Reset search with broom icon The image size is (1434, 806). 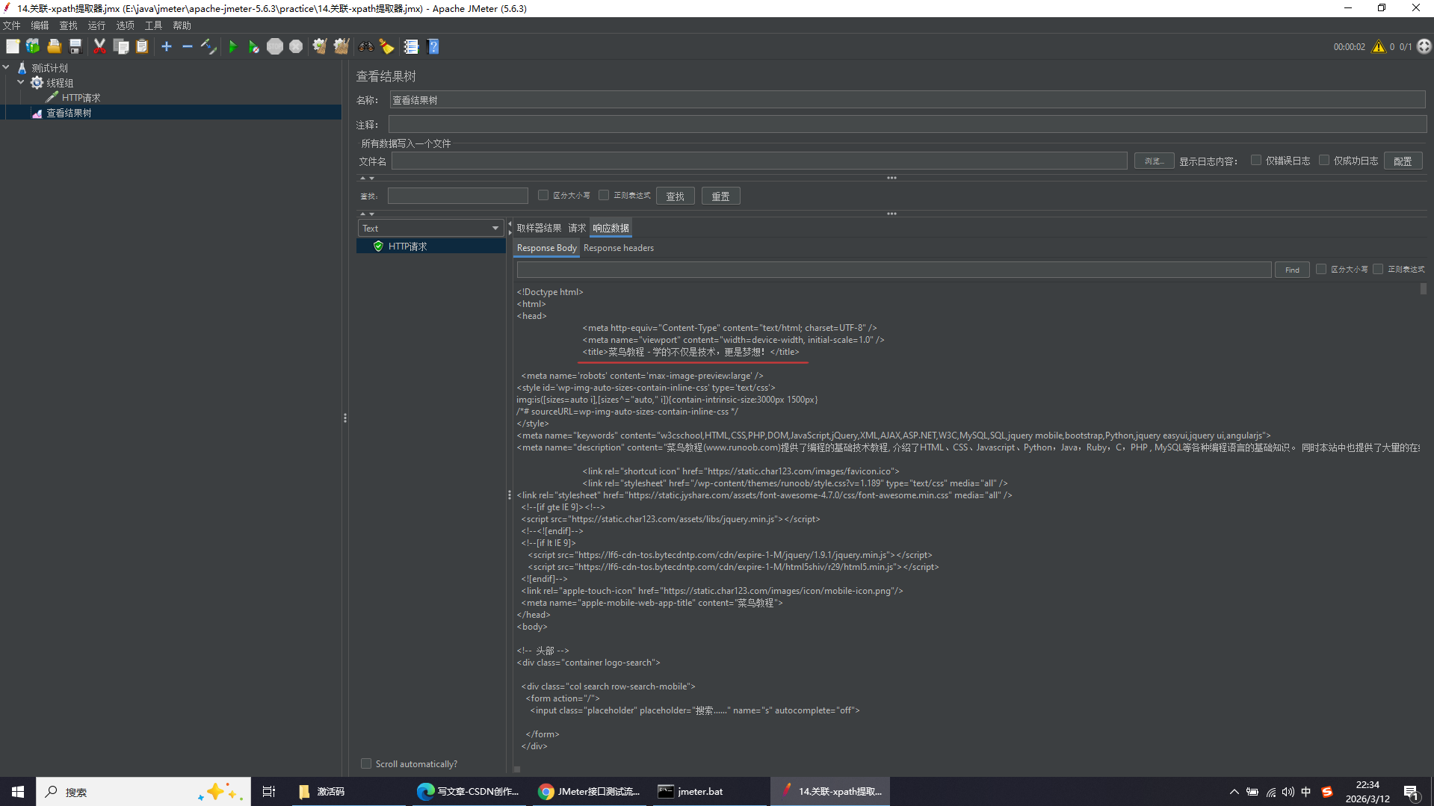pyautogui.click(x=386, y=46)
